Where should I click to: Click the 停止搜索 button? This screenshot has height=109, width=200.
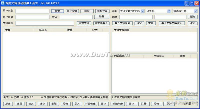(72, 11)
